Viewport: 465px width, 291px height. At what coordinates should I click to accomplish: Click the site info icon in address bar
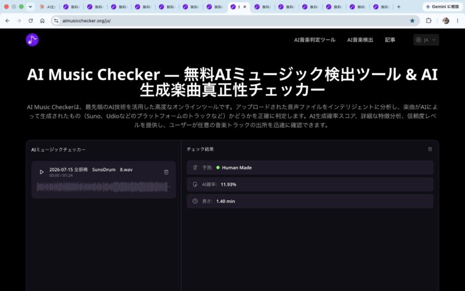point(56,21)
